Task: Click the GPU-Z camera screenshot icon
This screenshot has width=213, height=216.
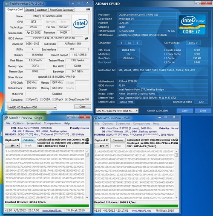Action: [x=88, y=9]
